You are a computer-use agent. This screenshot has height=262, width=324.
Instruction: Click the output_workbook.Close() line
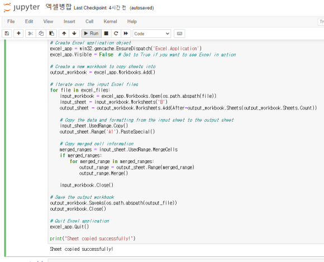click(78, 209)
